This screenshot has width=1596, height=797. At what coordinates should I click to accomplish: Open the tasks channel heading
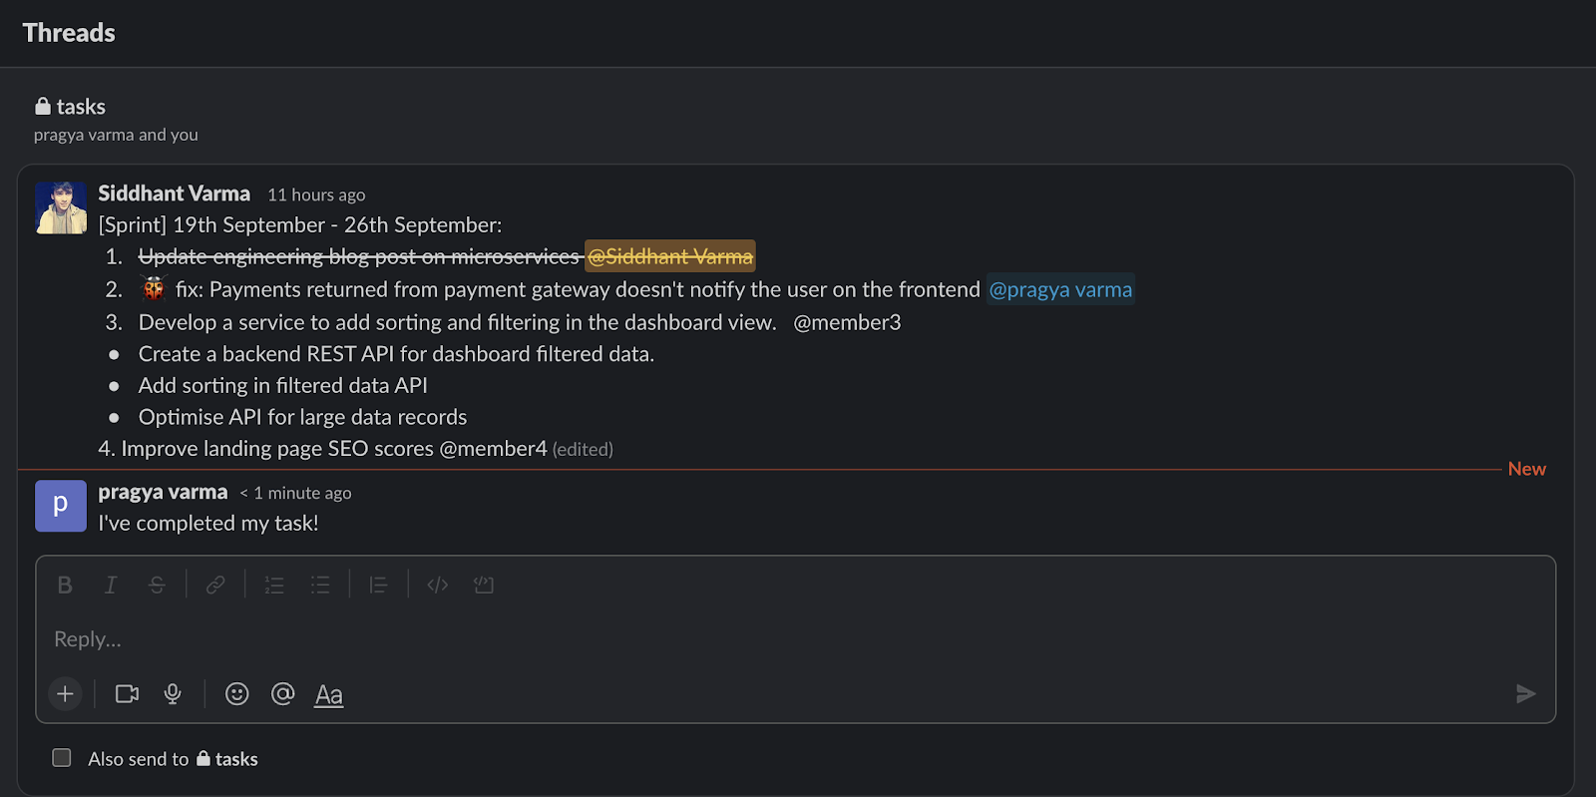coord(80,107)
